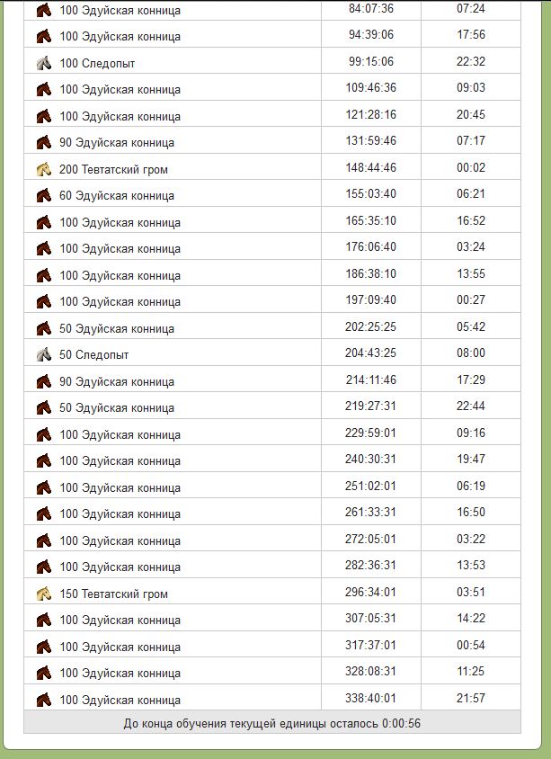Click the '200 Тевтатский гром' unit label

click(x=113, y=169)
